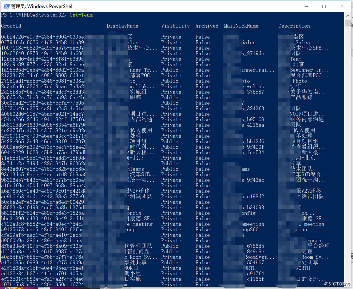Image resolution: width=353 pixels, height=289 pixels.
Task: Click Public in the df6e334d row
Action: [x=170, y=246]
